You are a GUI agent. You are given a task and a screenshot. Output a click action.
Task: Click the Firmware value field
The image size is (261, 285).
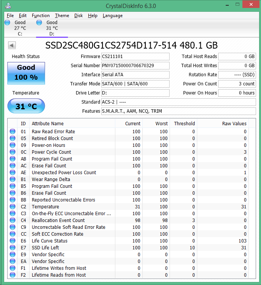click(x=135, y=57)
